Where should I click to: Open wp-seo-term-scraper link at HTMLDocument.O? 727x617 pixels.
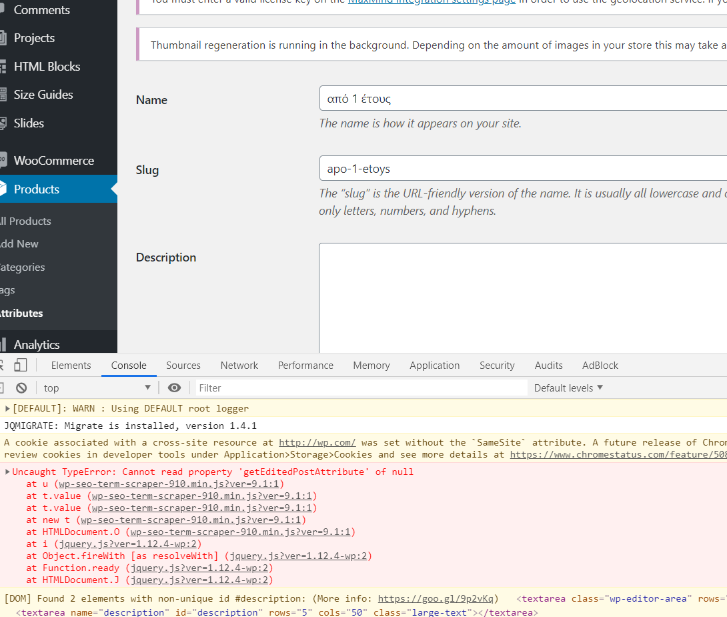coord(241,532)
